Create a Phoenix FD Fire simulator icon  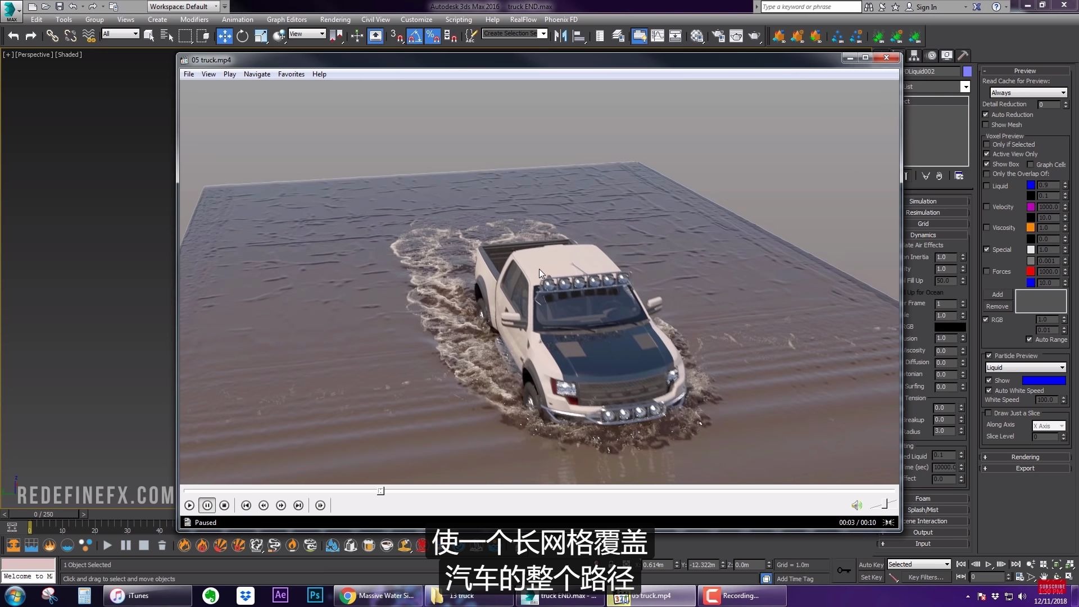(x=13, y=545)
